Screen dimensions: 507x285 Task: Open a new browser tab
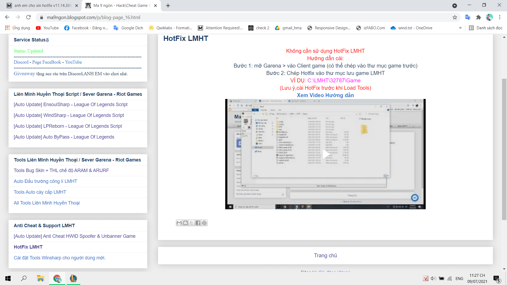[168, 6]
